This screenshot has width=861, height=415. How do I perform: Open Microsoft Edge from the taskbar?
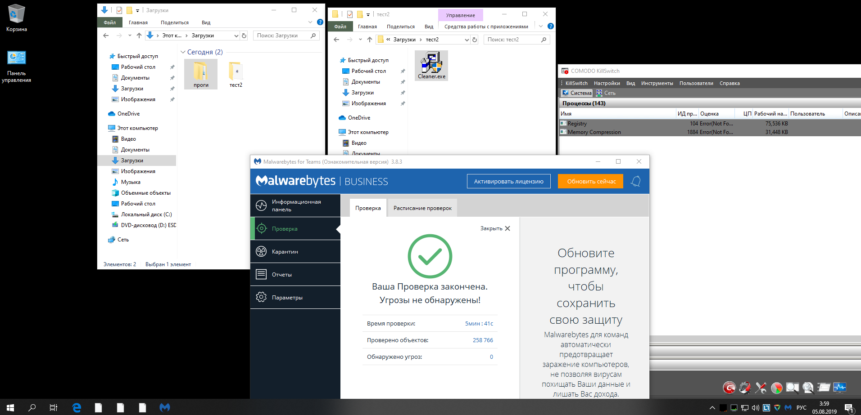(77, 407)
